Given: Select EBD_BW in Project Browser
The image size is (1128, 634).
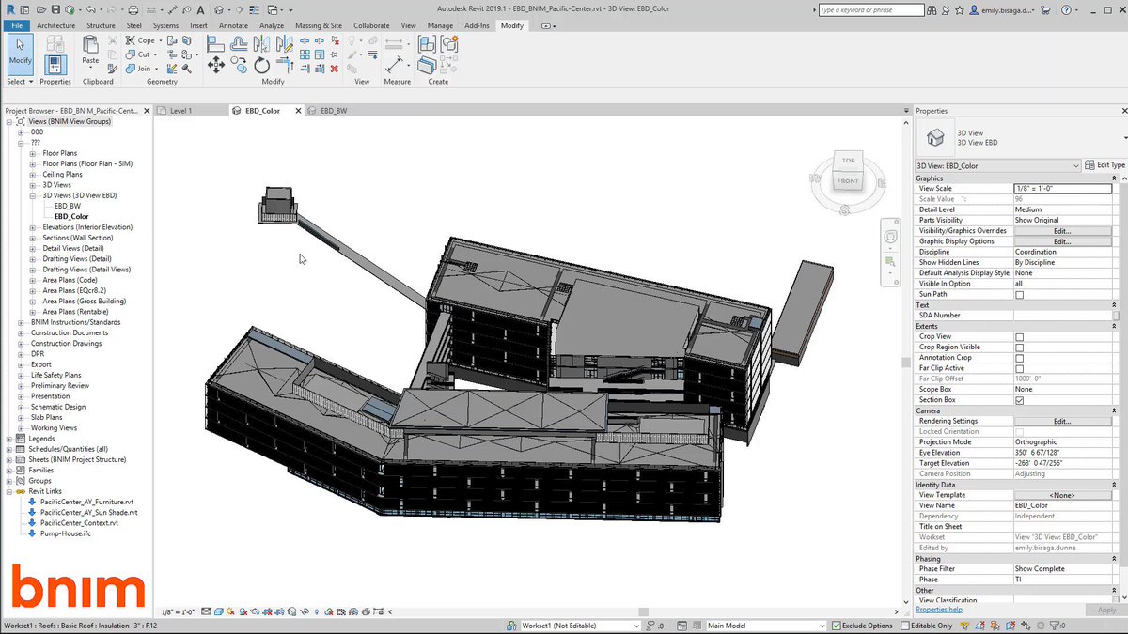Looking at the screenshot, I should pyautogui.click(x=67, y=206).
